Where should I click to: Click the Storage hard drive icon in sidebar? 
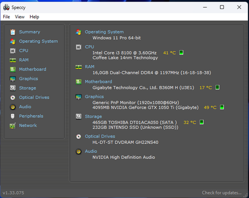point(13,88)
